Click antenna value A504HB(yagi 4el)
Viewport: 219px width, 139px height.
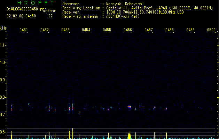click(123, 16)
